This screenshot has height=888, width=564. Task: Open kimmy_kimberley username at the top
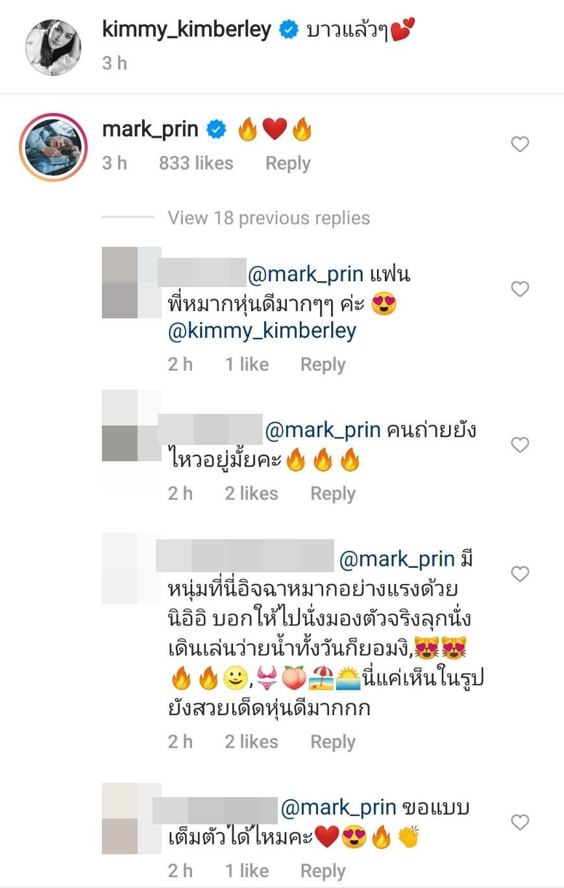[187, 30]
